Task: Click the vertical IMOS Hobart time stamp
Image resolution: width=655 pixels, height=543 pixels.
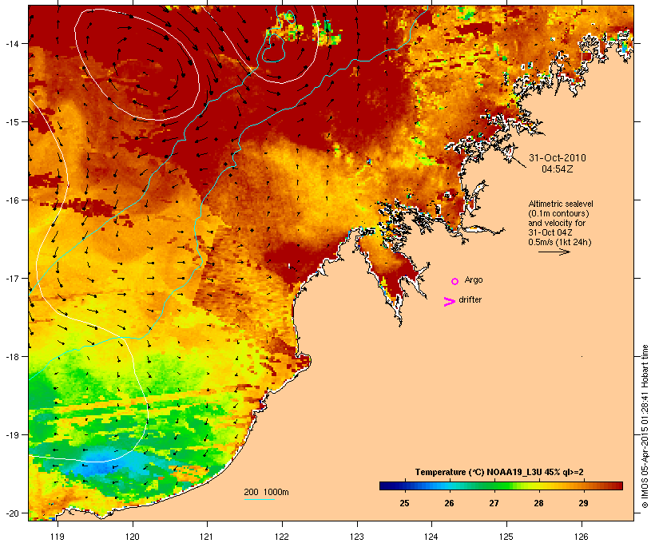Action: (x=645, y=426)
